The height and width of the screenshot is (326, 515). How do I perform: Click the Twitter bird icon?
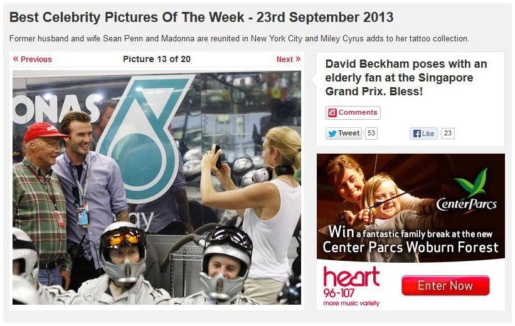point(332,134)
